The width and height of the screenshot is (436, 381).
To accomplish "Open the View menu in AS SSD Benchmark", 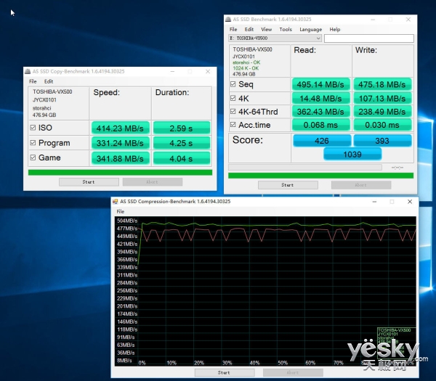I will point(267,30).
